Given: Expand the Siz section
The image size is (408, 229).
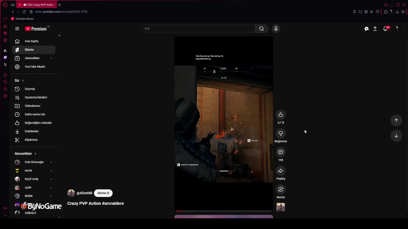Looking at the screenshot, I should (19, 80).
